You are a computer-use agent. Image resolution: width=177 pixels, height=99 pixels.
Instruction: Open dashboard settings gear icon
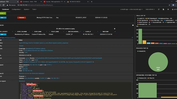(168, 9)
